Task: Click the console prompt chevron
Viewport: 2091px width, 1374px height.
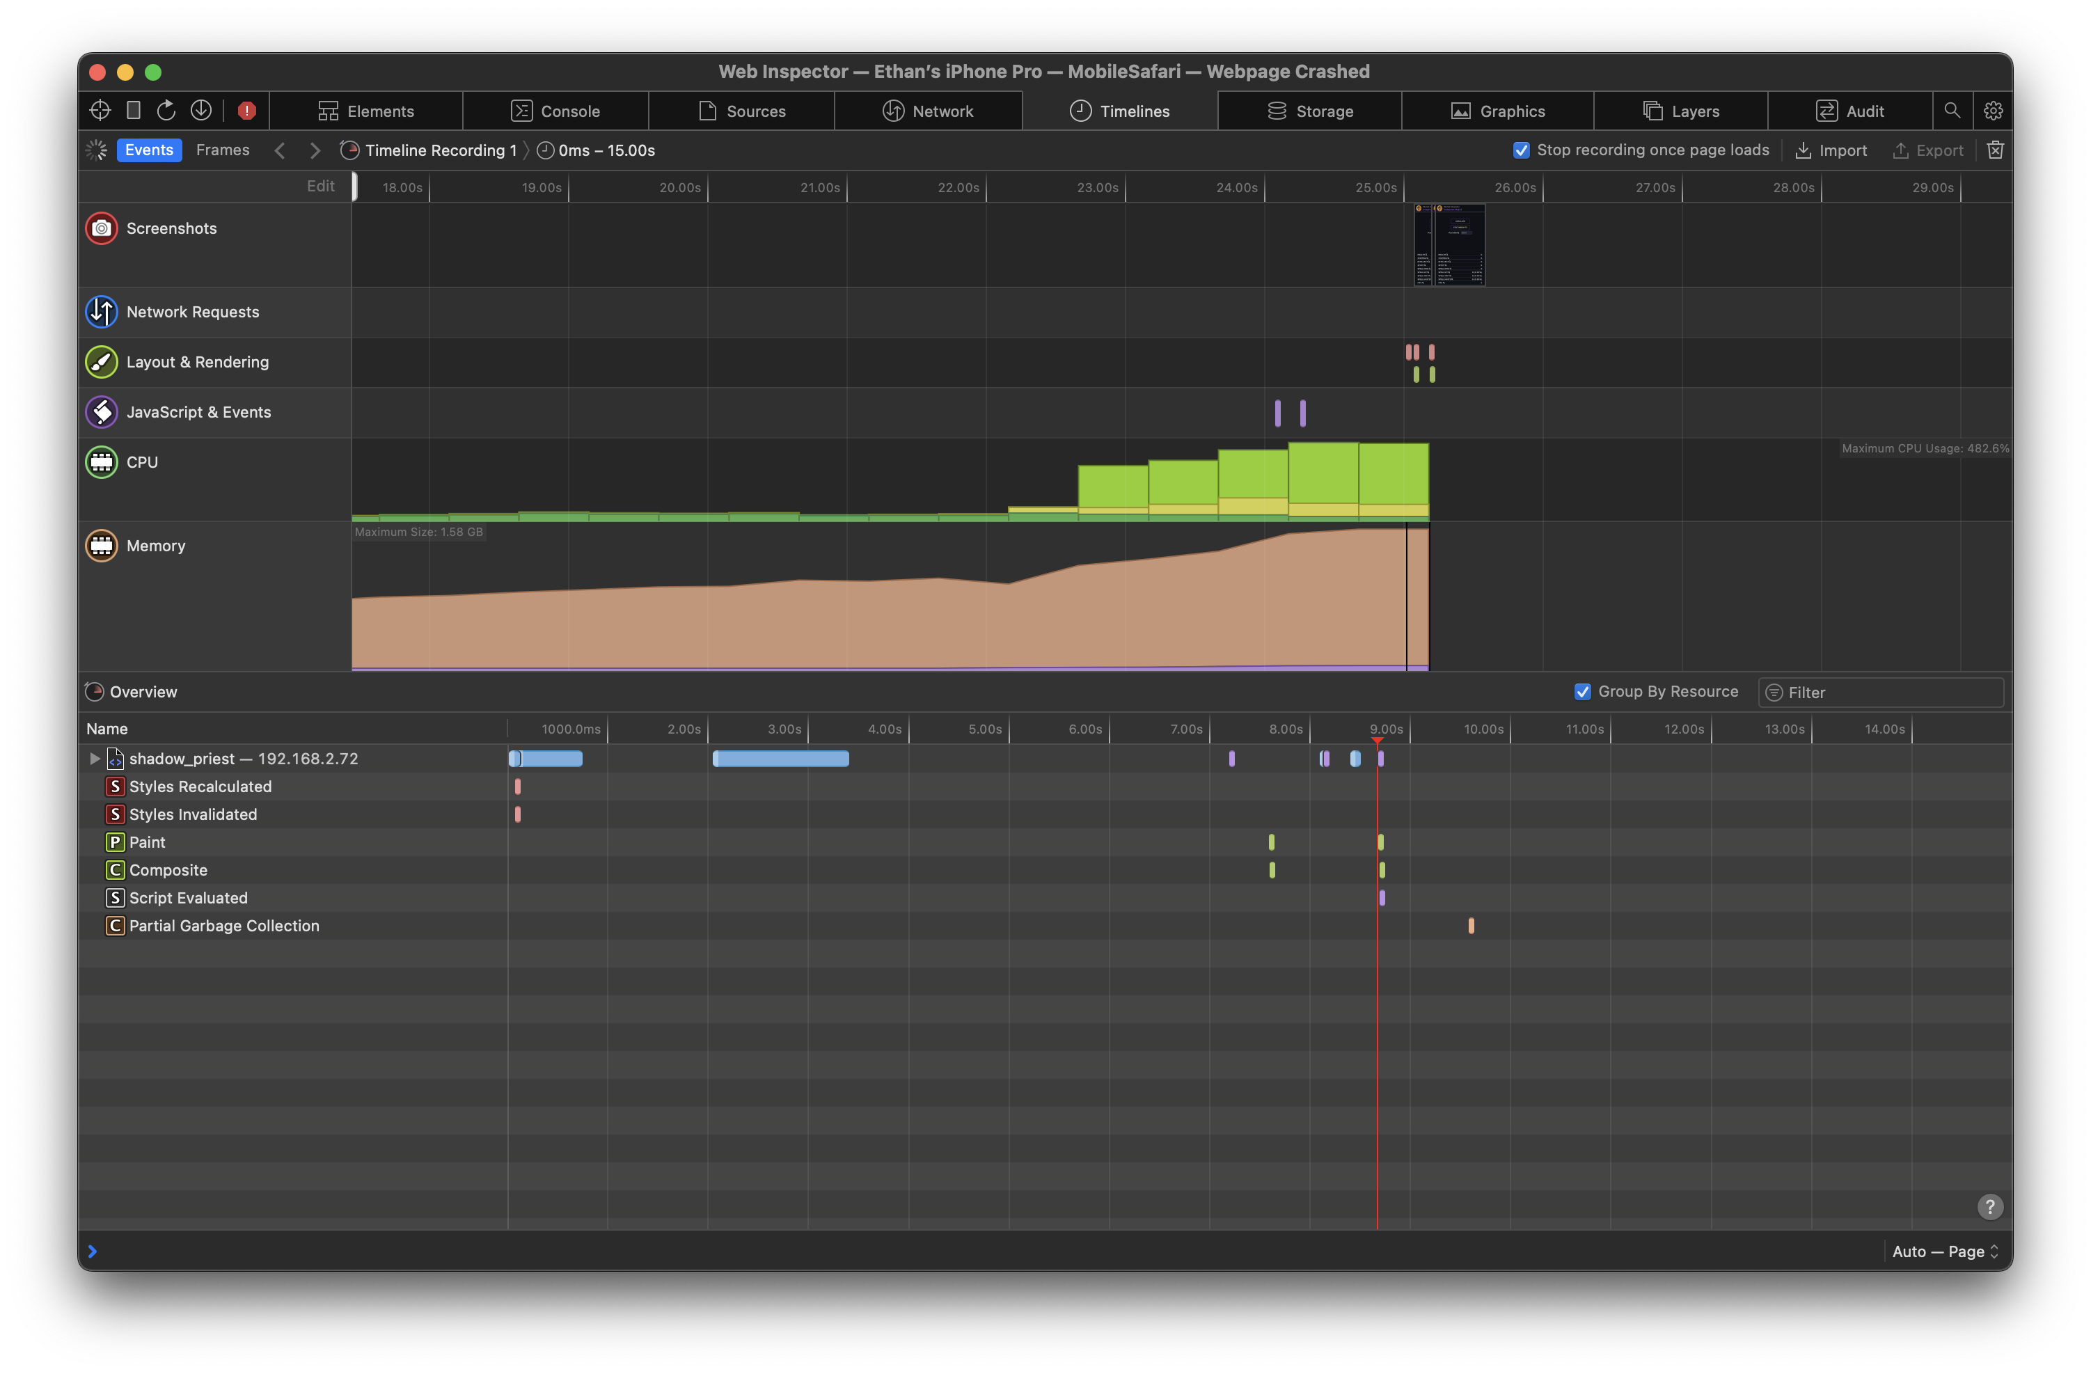Action: (x=93, y=1251)
